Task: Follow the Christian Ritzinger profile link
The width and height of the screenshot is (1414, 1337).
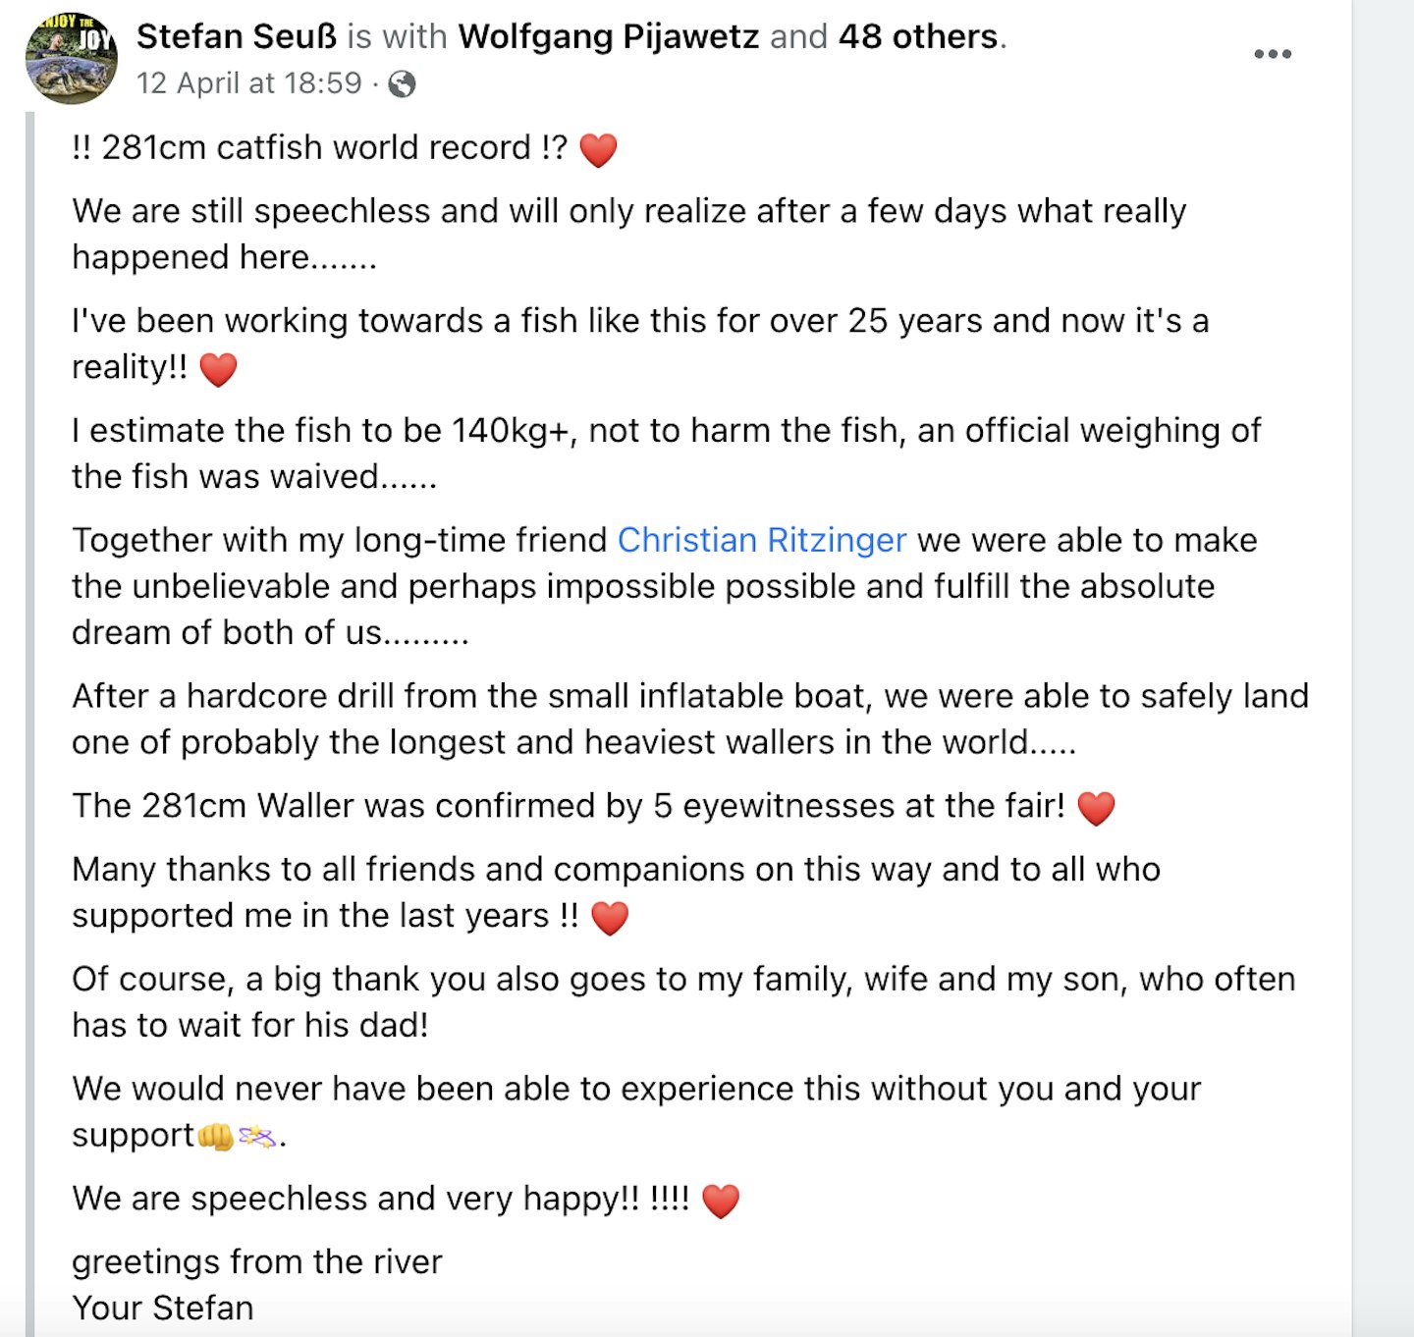Action: [762, 540]
